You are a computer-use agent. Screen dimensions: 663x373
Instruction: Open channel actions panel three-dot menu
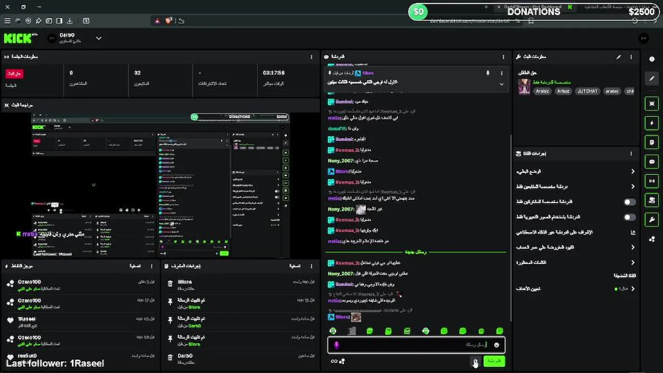pyautogui.click(x=631, y=153)
